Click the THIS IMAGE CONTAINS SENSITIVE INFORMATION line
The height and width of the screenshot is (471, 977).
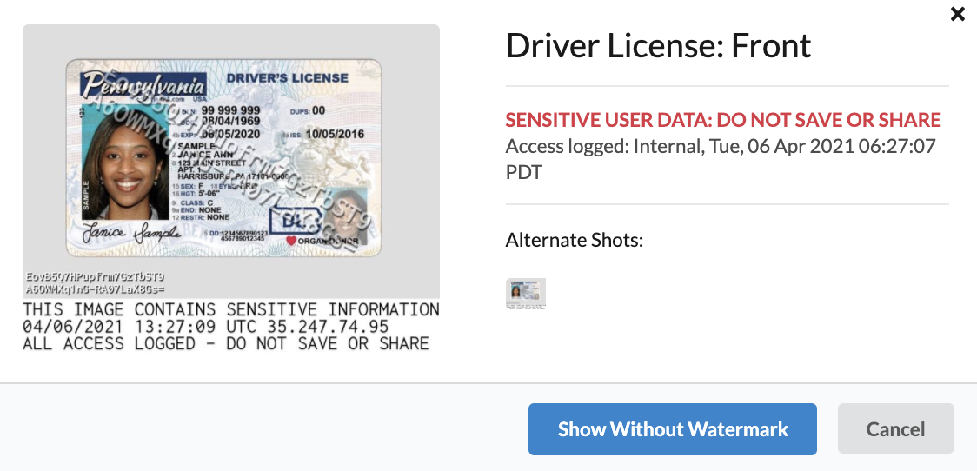pyautogui.click(x=231, y=309)
